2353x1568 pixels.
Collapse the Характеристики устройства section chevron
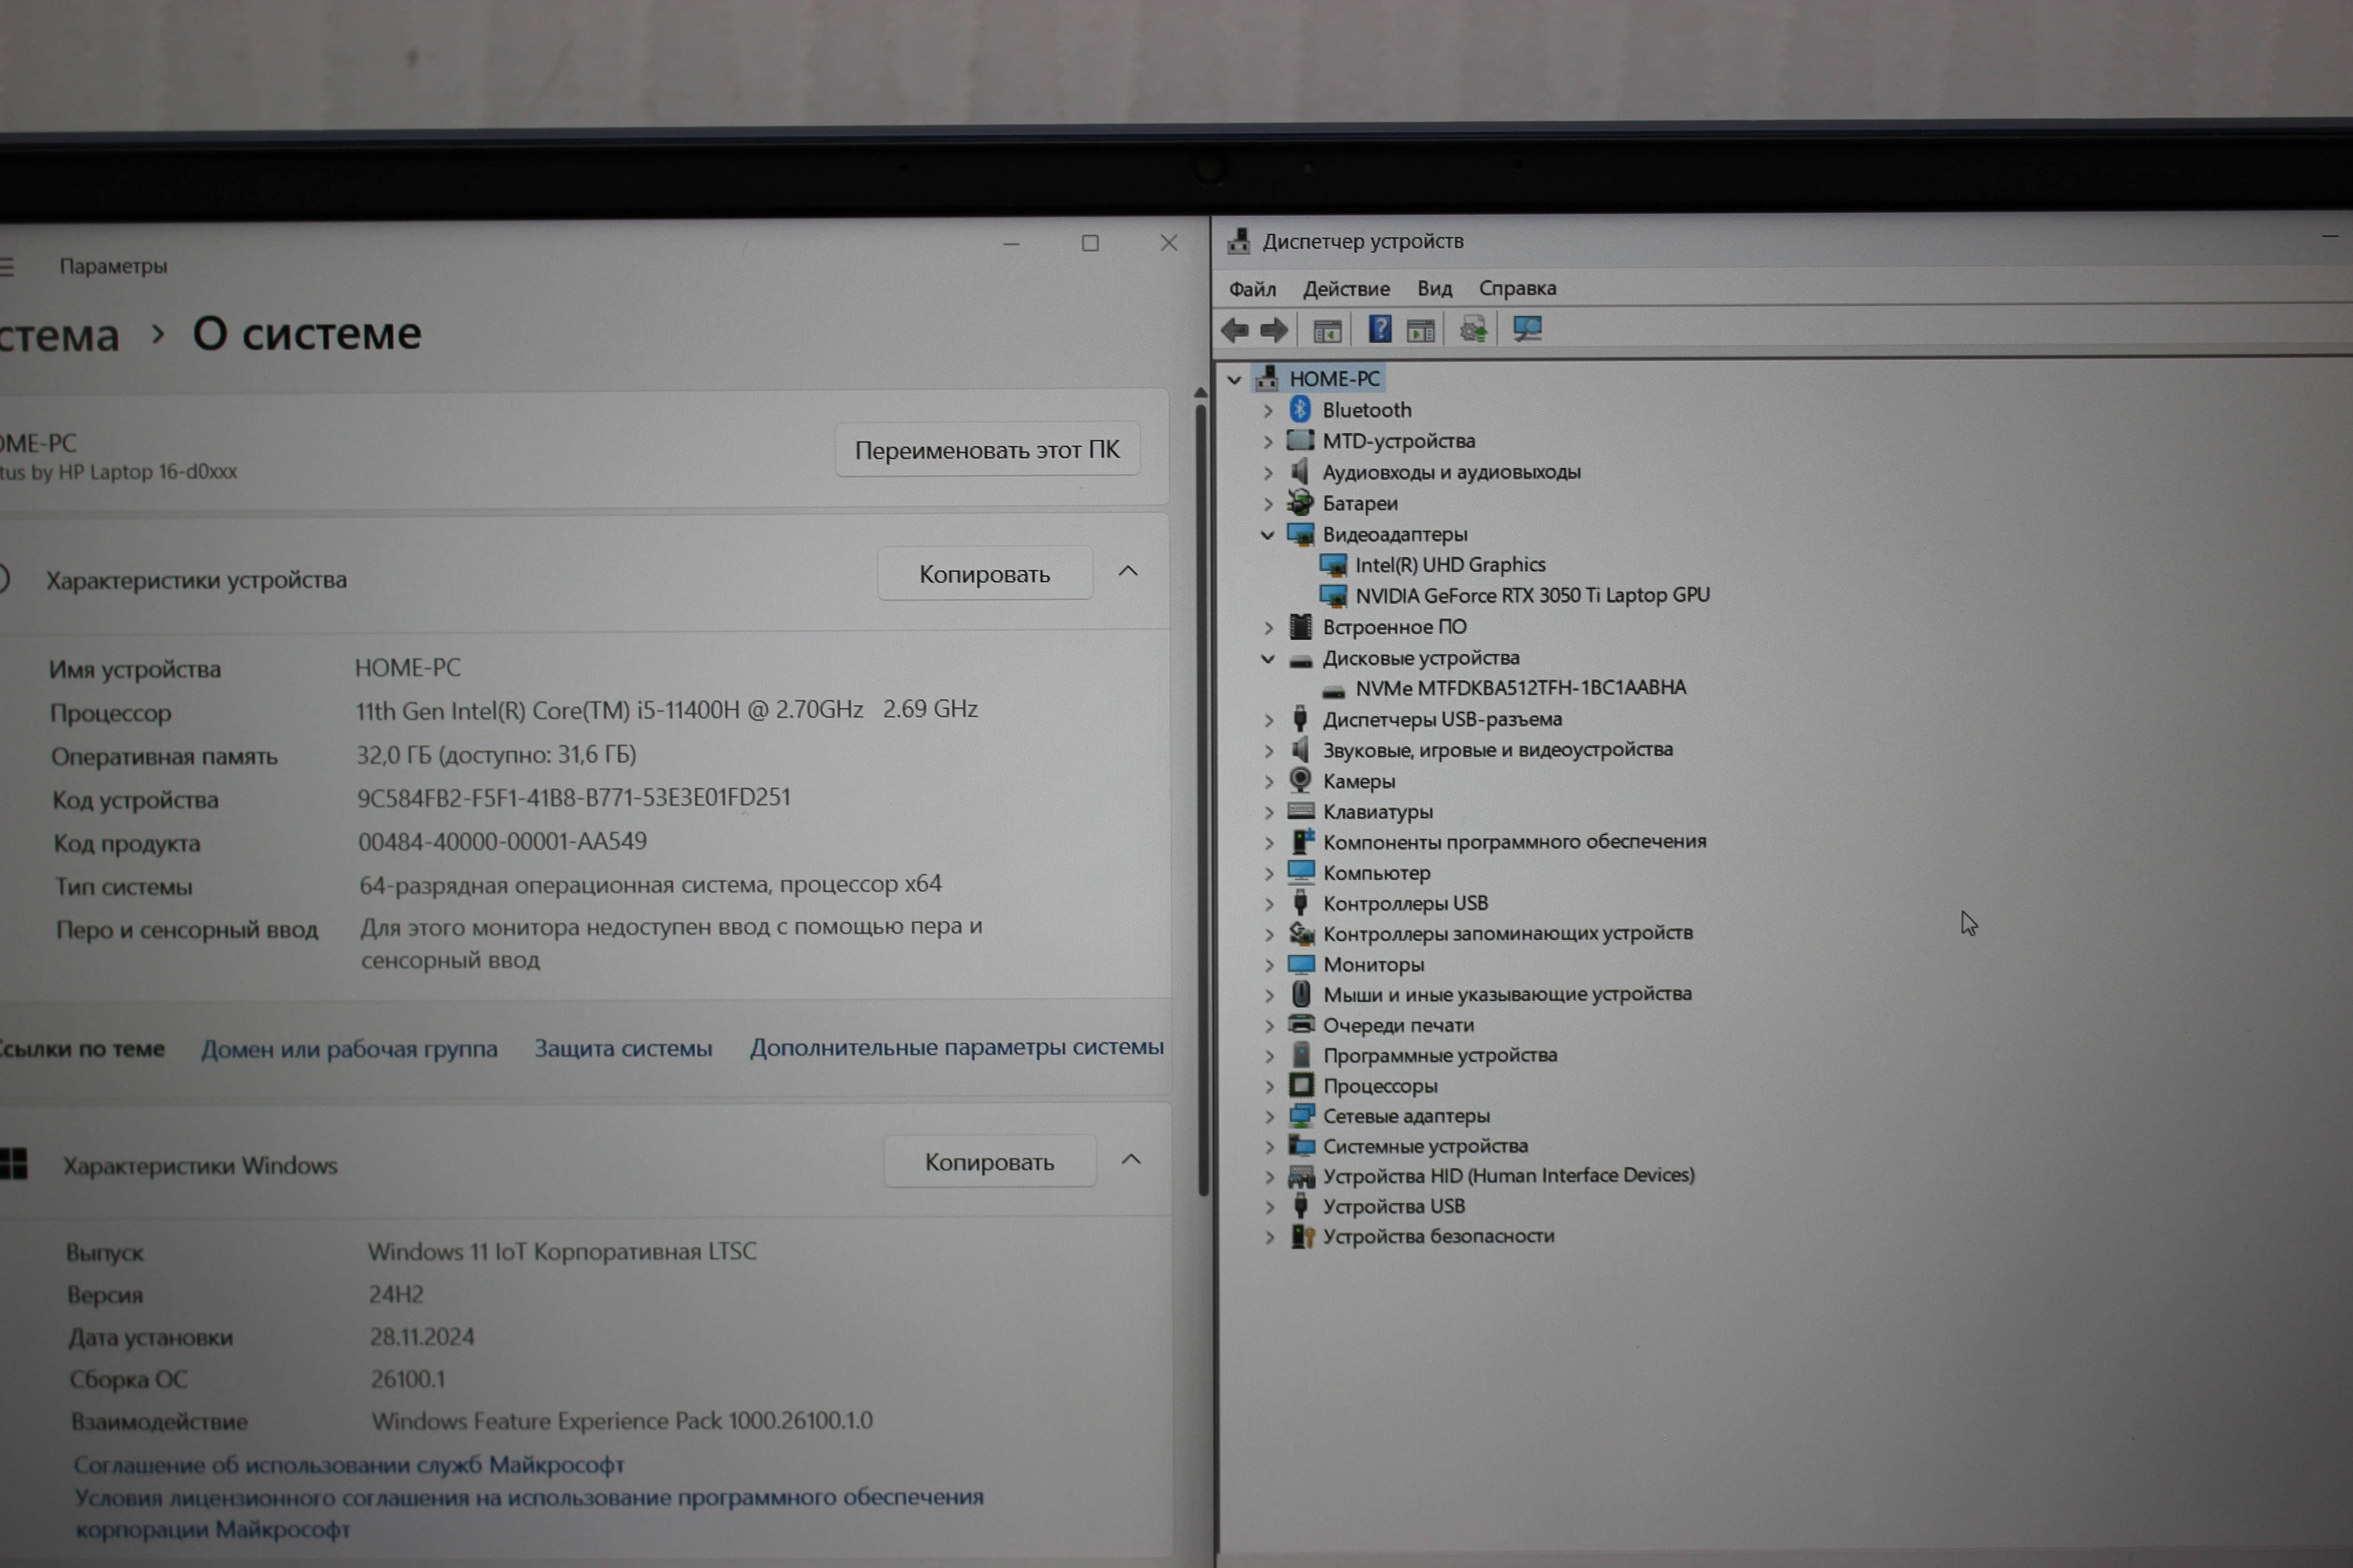(x=1127, y=572)
